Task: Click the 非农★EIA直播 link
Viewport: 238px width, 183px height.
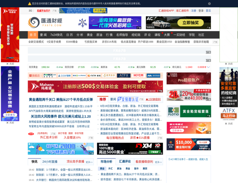Action: [140, 138]
